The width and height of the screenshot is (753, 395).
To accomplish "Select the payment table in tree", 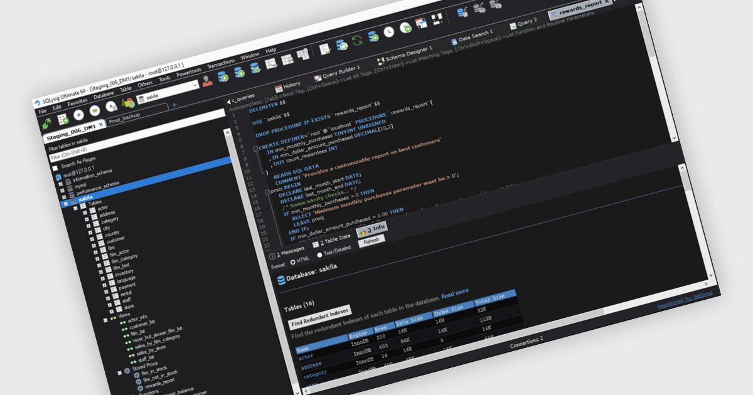I will (126, 285).
